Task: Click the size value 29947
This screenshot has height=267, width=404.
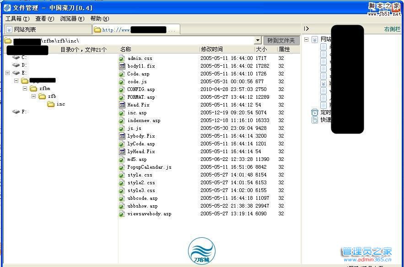Action: pos(262,206)
